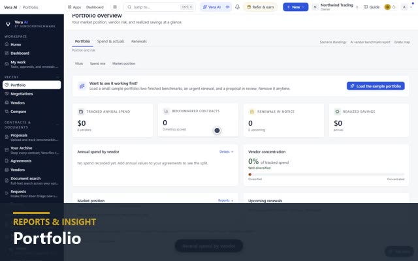Collapse the Recent sidebar section
This screenshot has height=261, width=418.
(57, 77)
